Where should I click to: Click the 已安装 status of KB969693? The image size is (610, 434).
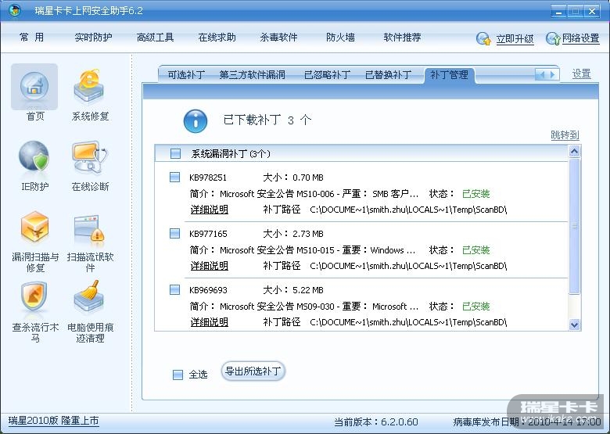point(475,307)
